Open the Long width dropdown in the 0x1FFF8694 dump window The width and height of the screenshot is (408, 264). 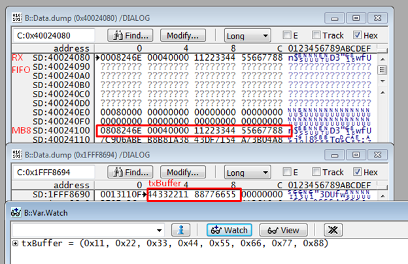click(x=247, y=173)
